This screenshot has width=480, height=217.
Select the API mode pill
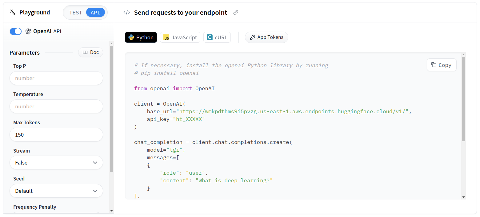95,13
